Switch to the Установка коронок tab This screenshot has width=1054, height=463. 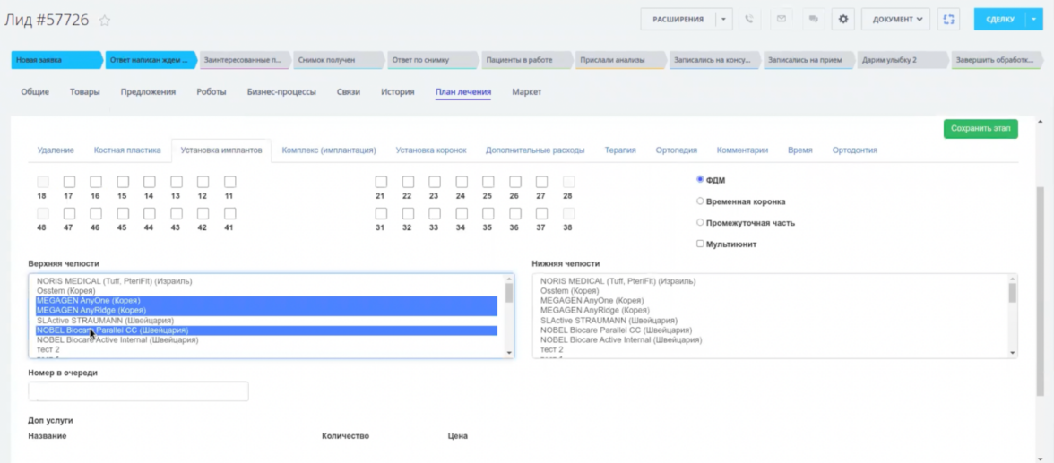[x=431, y=150]
